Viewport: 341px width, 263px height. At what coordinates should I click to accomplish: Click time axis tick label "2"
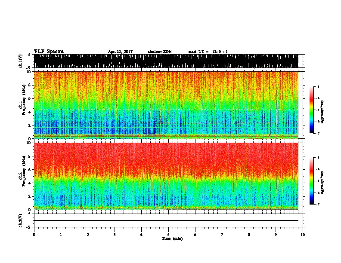tap(88, 235)
